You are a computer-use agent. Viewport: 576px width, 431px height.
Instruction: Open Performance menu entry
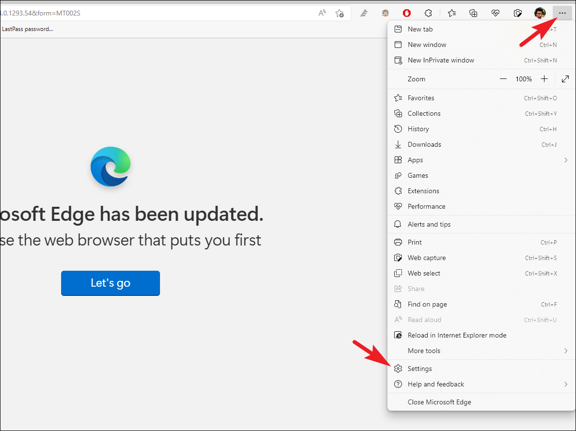pyautogui.click(x=481, y=206)
